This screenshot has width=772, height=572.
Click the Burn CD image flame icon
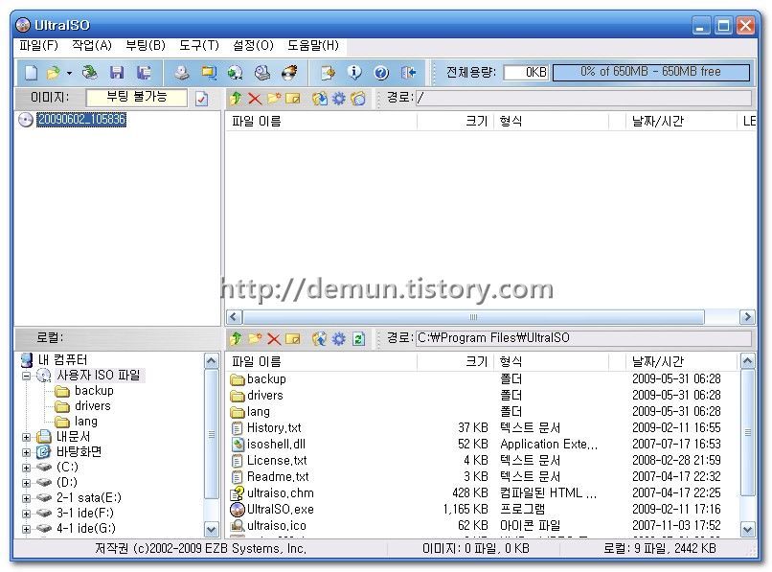click(x=289, y=72)
